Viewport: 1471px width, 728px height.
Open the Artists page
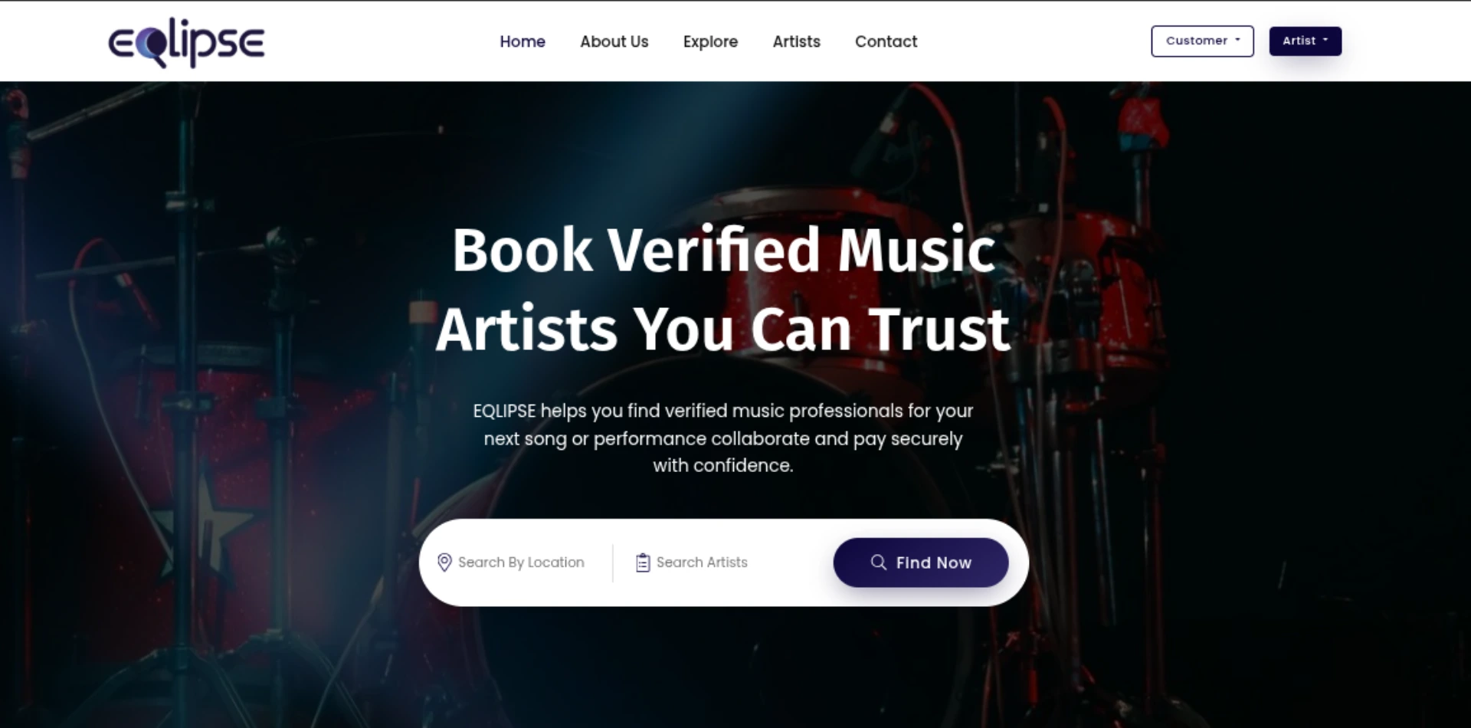point(796,41)
